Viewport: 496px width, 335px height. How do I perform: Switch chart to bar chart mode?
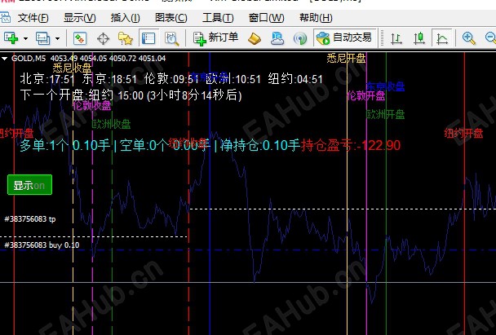[x=396, y=38]
